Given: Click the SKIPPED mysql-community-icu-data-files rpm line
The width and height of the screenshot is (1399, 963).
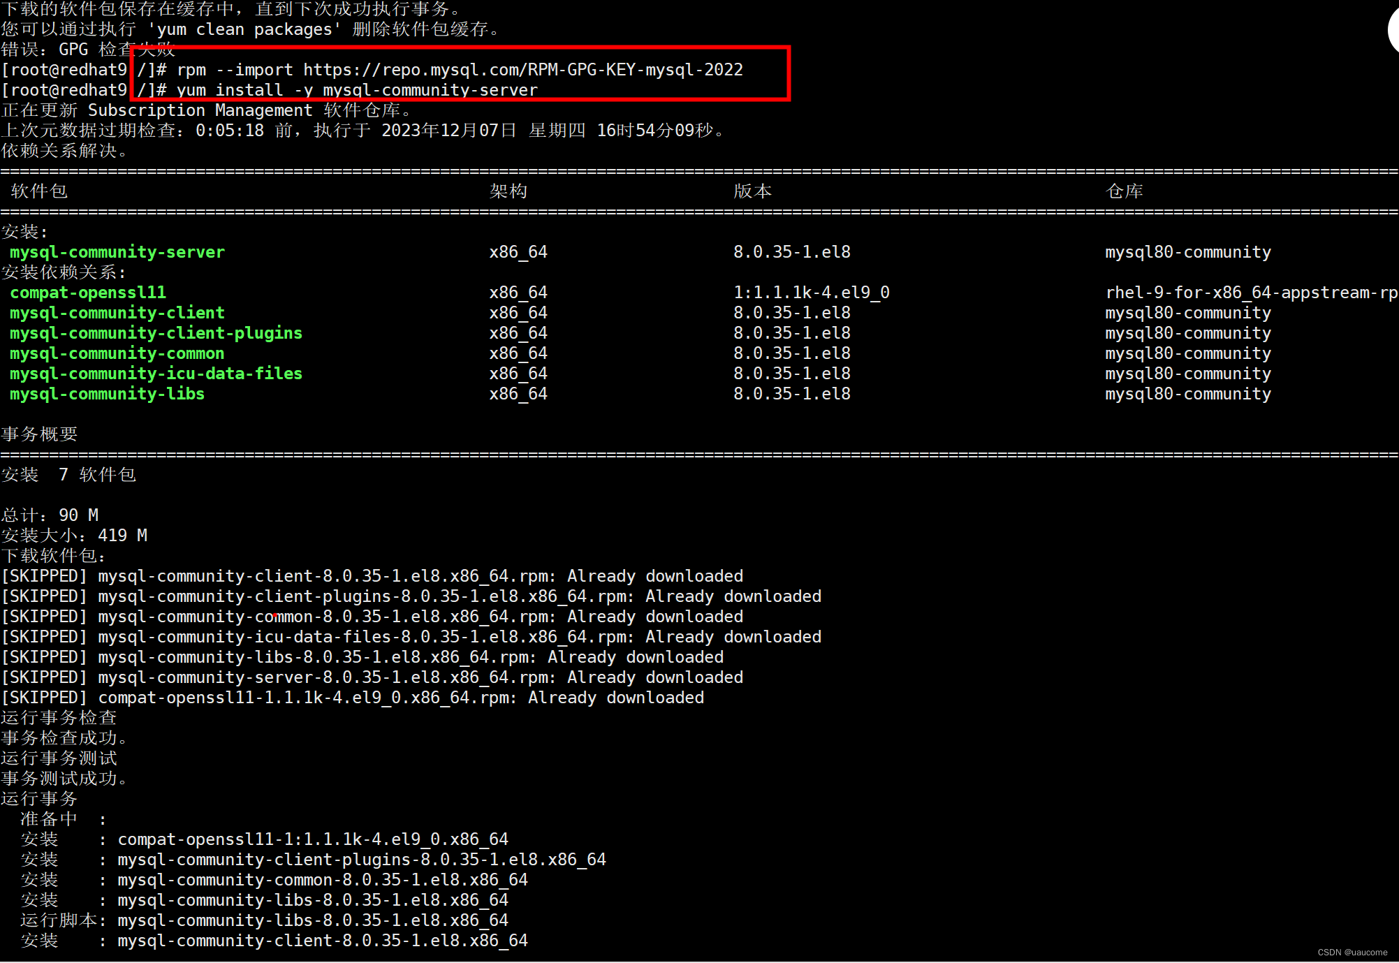Looking at the screenshot, I should (x=411, y=637).
